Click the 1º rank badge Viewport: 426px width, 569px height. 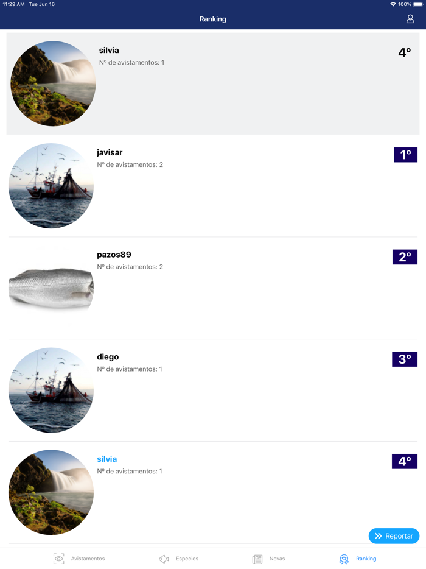(405, 155)
